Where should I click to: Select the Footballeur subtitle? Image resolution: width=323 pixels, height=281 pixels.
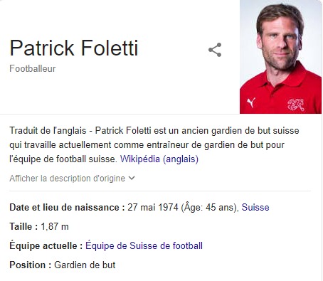(33, 69)
